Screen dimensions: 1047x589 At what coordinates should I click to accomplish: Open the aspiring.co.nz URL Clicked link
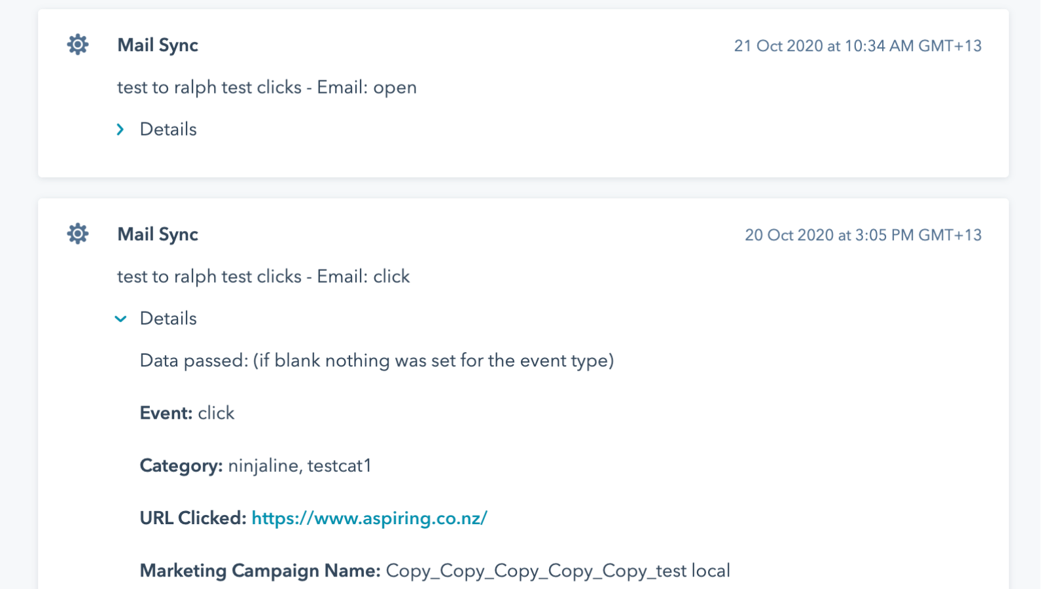370,518
